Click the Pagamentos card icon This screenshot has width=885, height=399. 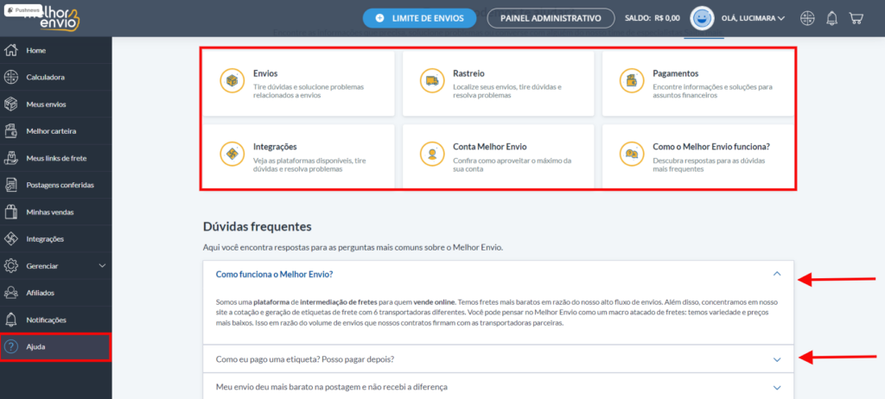click(632, 80)
